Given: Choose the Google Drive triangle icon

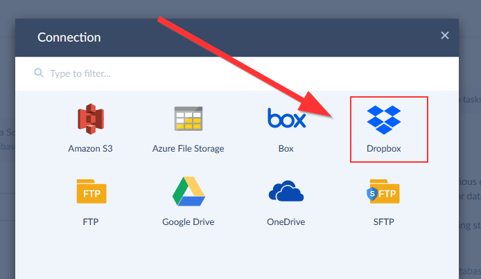Looking at the screenshot, I should click(189, 191).
